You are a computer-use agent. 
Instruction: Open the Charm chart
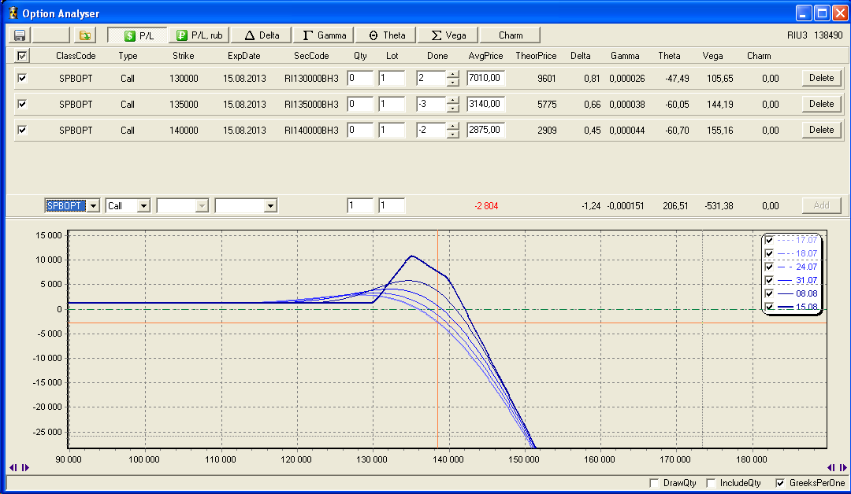click(x=511, y=35)
